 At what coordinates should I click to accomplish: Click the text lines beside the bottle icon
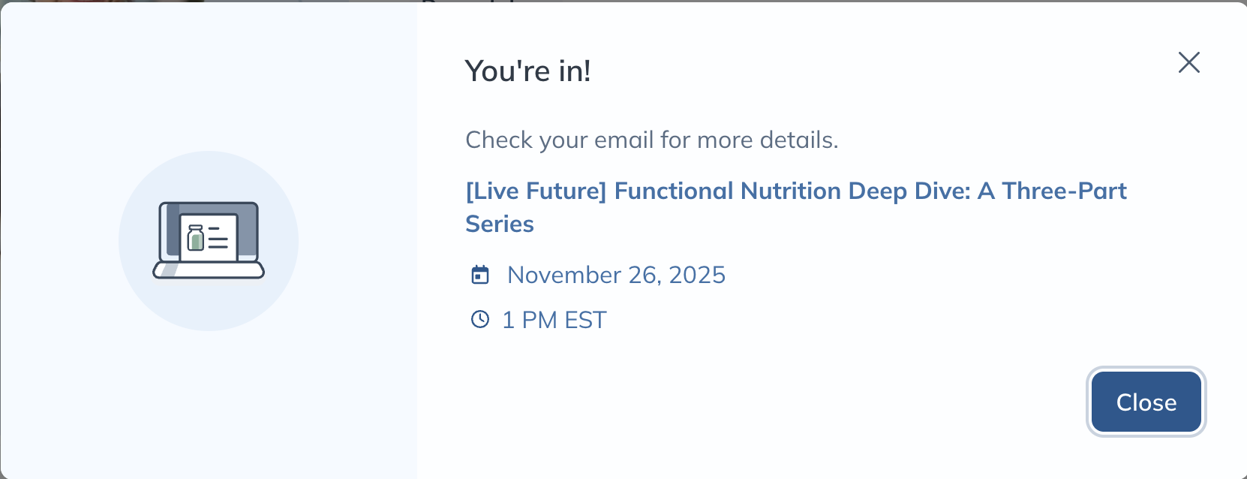click(218, 238)
